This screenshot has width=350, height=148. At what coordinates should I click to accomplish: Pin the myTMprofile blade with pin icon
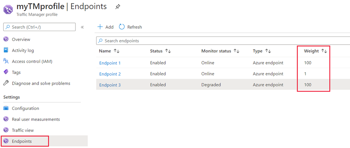117,7
